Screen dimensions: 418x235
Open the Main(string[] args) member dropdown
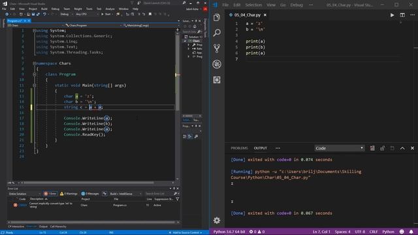coord(150,25)
